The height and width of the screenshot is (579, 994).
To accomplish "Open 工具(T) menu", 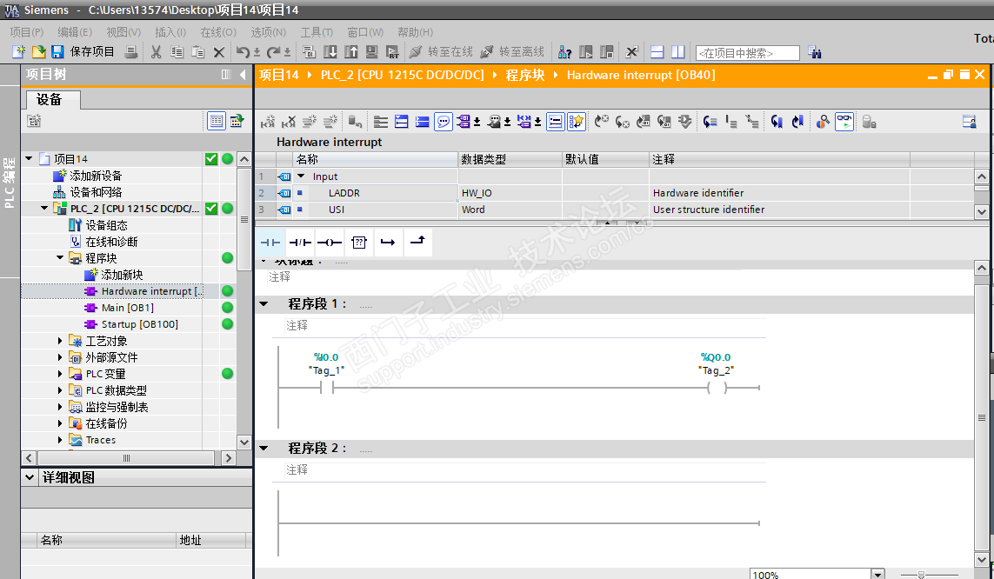I will click(x=317, y=31).
